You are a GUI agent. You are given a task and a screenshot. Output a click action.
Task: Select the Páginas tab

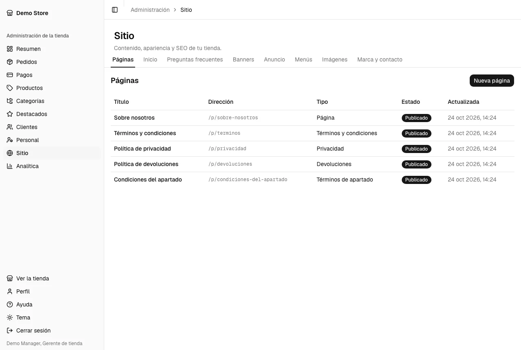123,59
